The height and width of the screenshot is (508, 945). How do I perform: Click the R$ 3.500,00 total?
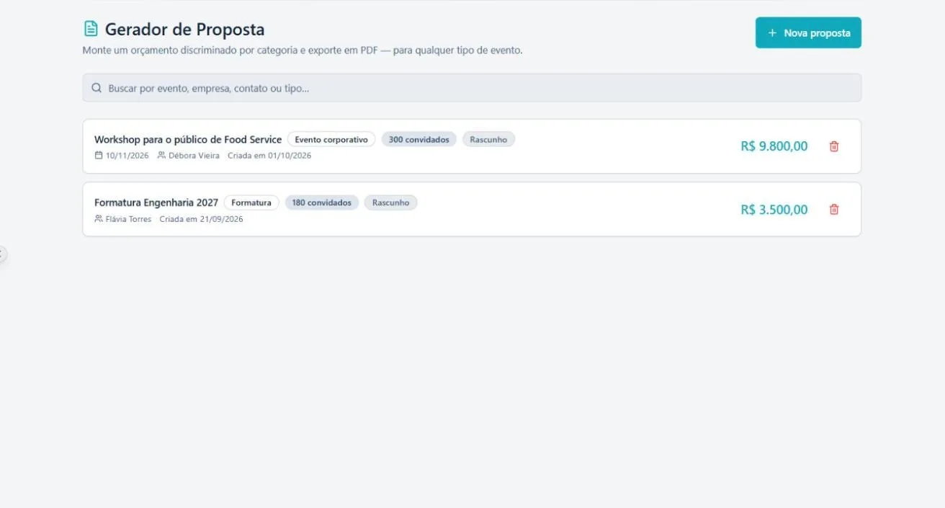coord(774,210)
